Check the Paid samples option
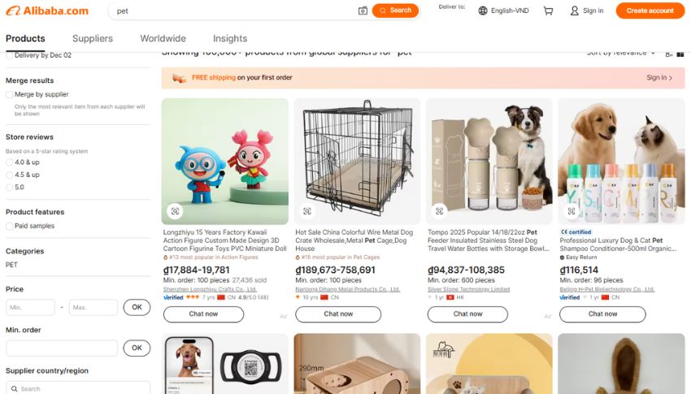Screen dimensions: 691x394 click(x=10, y=226)
